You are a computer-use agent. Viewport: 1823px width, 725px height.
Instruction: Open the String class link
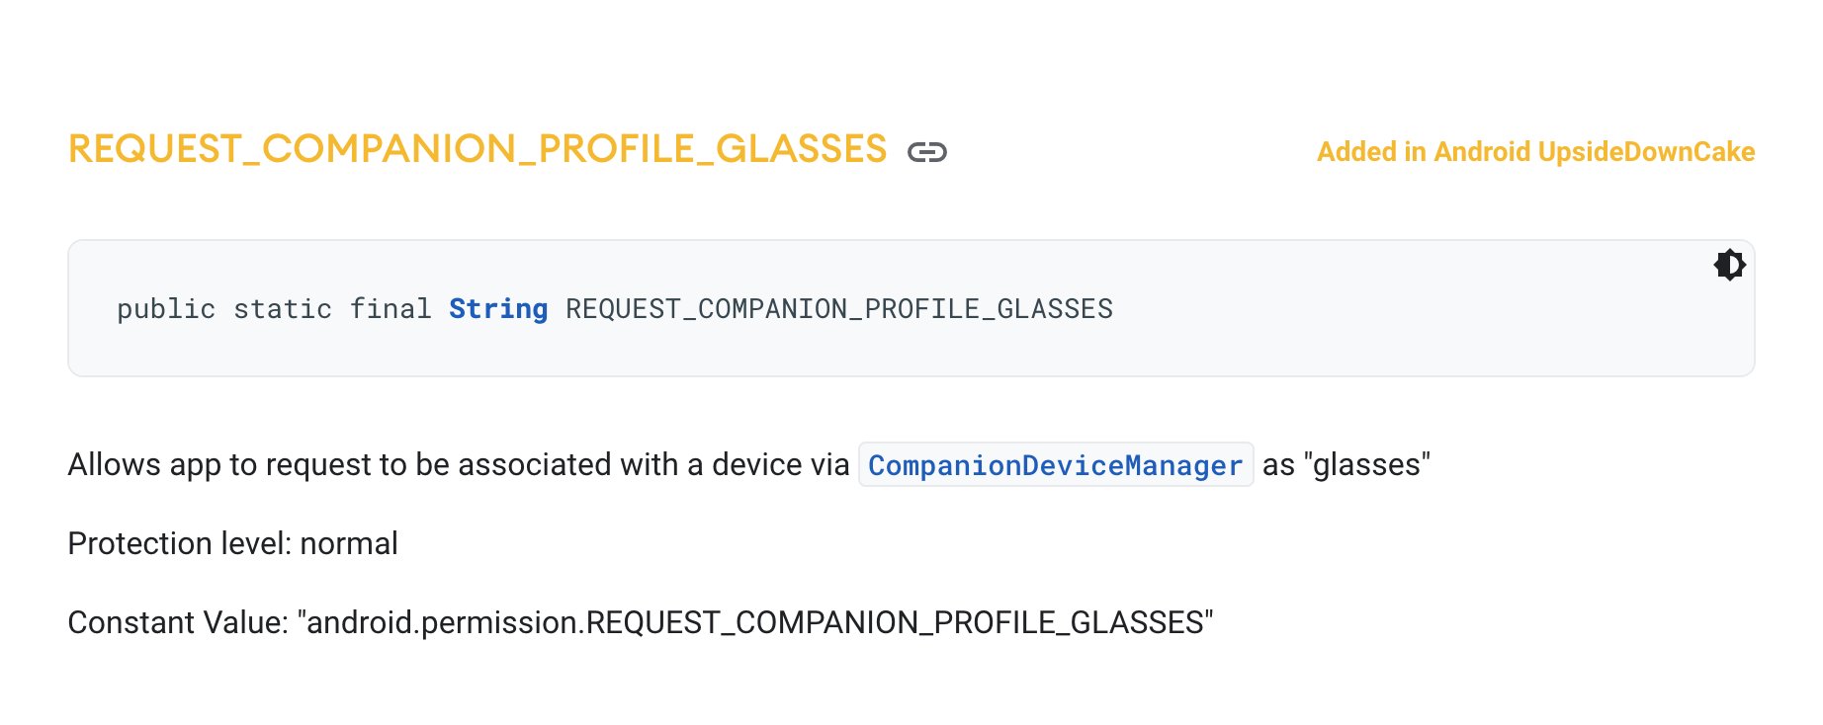tap(498, 309)
